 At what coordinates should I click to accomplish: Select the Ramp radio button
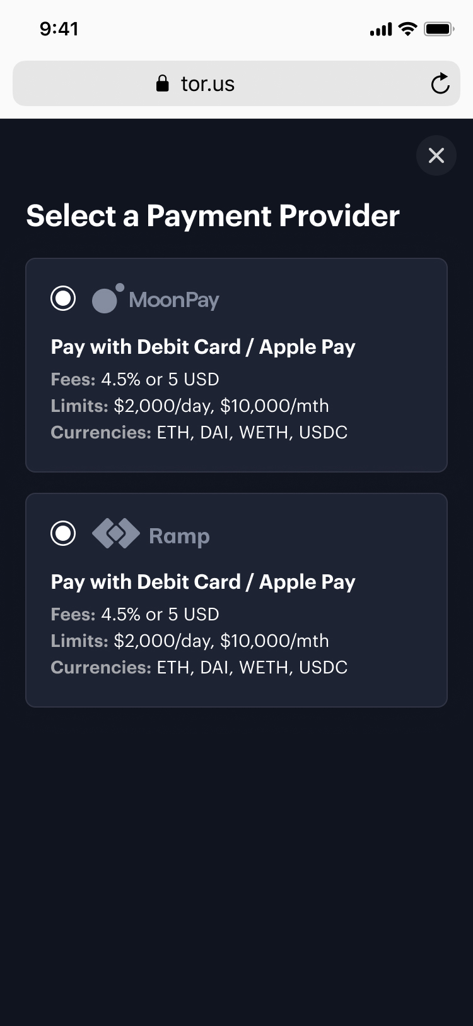[x=63, y=533]
